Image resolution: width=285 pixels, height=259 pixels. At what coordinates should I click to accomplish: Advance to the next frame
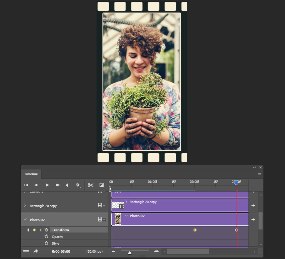coord(58,185)
